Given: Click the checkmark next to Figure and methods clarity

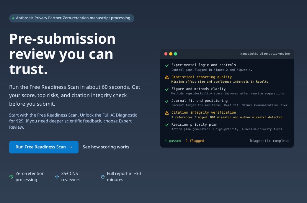Looking at the screenshot, I should pos(167,89).
